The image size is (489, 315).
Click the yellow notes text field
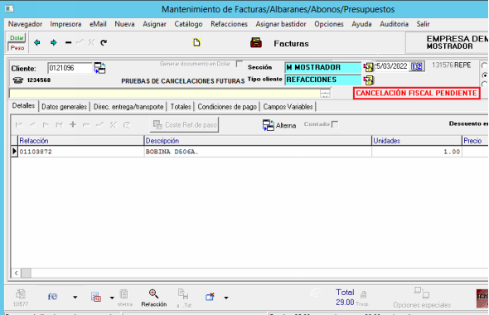coord(165,93)
